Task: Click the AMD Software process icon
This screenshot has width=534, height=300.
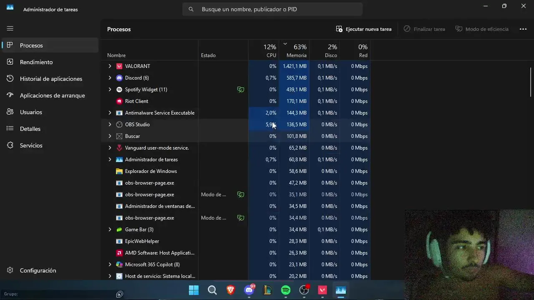Action: pos(119,253)
